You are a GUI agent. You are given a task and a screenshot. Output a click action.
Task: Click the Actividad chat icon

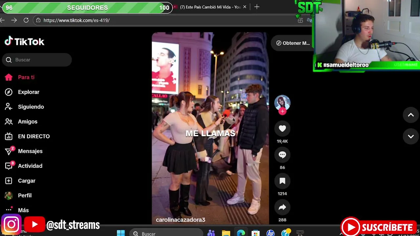coord(9,166)
